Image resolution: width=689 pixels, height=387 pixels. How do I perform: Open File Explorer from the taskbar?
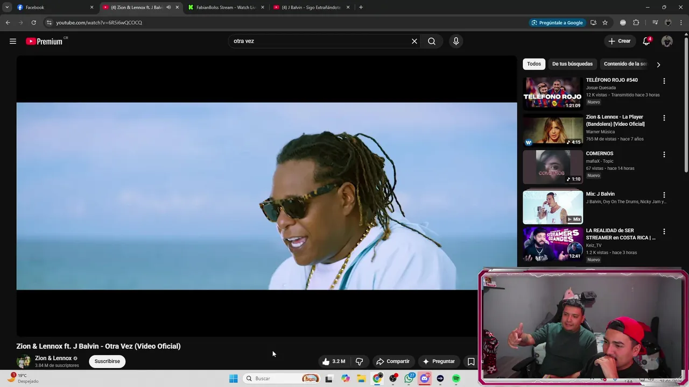(x=361, y=378)
